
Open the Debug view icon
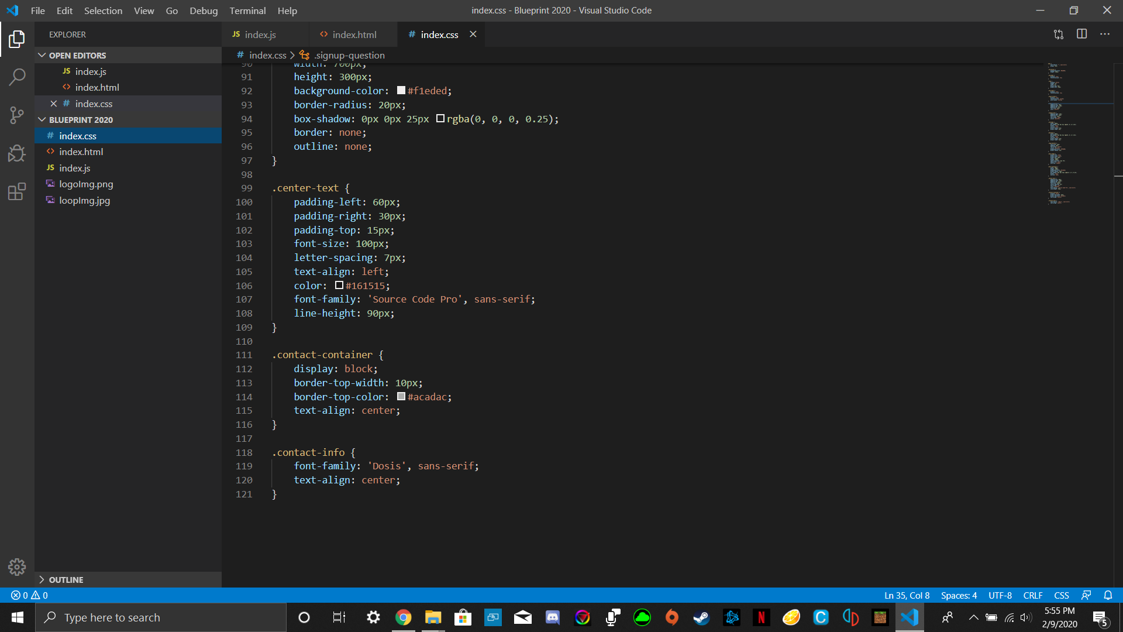[17, 153]
